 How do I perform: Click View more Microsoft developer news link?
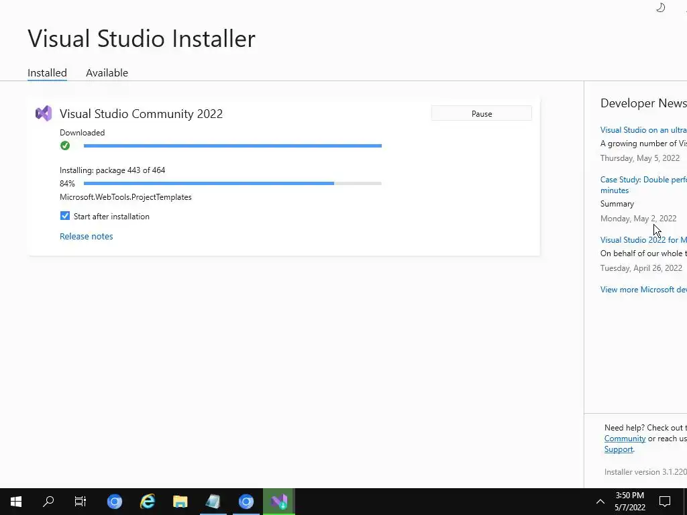pyautogui.click(x=643, y=290)
